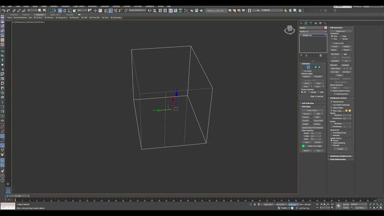Select Preview Selection Off radio button

tap(302, 92)
